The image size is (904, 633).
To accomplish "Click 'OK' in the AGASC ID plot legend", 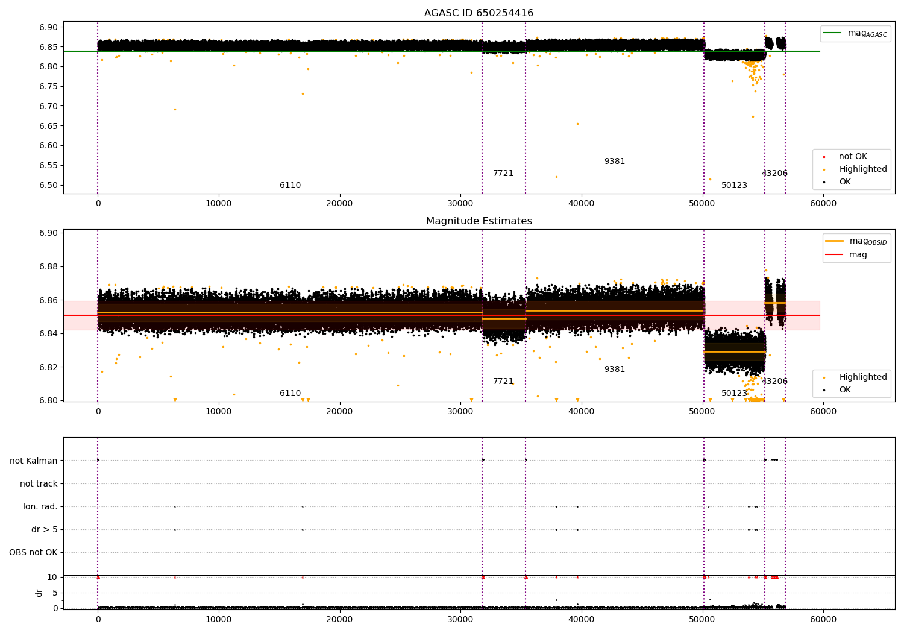I will click(838, 182).
